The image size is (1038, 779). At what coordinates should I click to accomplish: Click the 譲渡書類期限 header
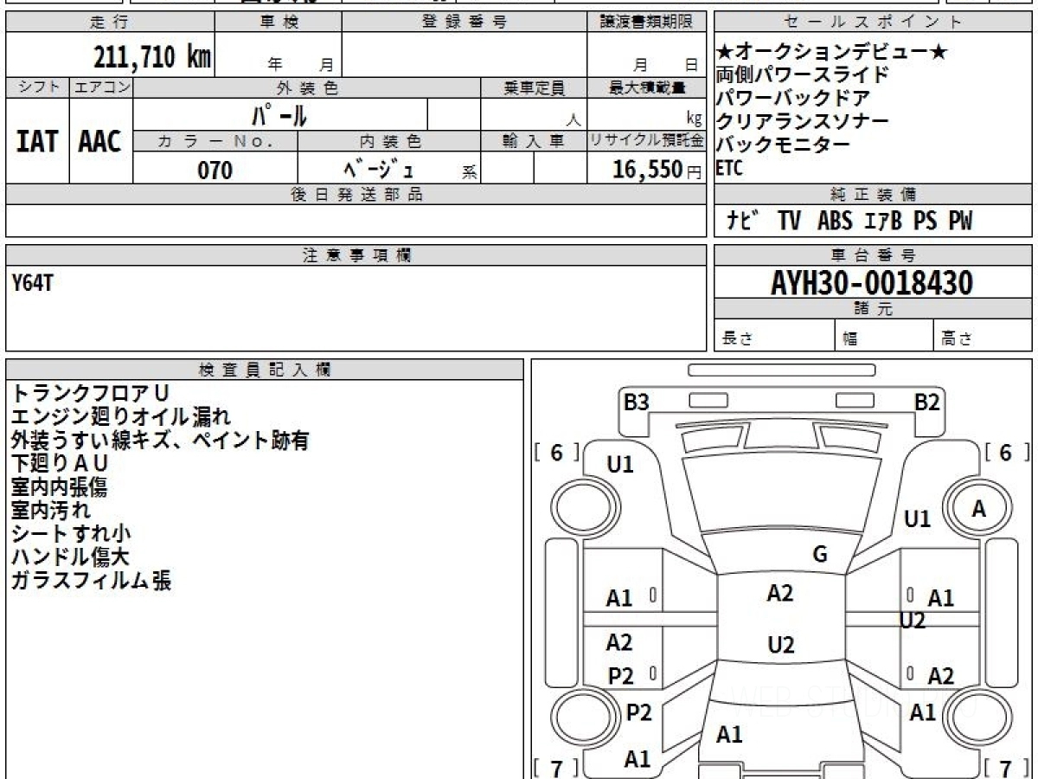(646, 23)
